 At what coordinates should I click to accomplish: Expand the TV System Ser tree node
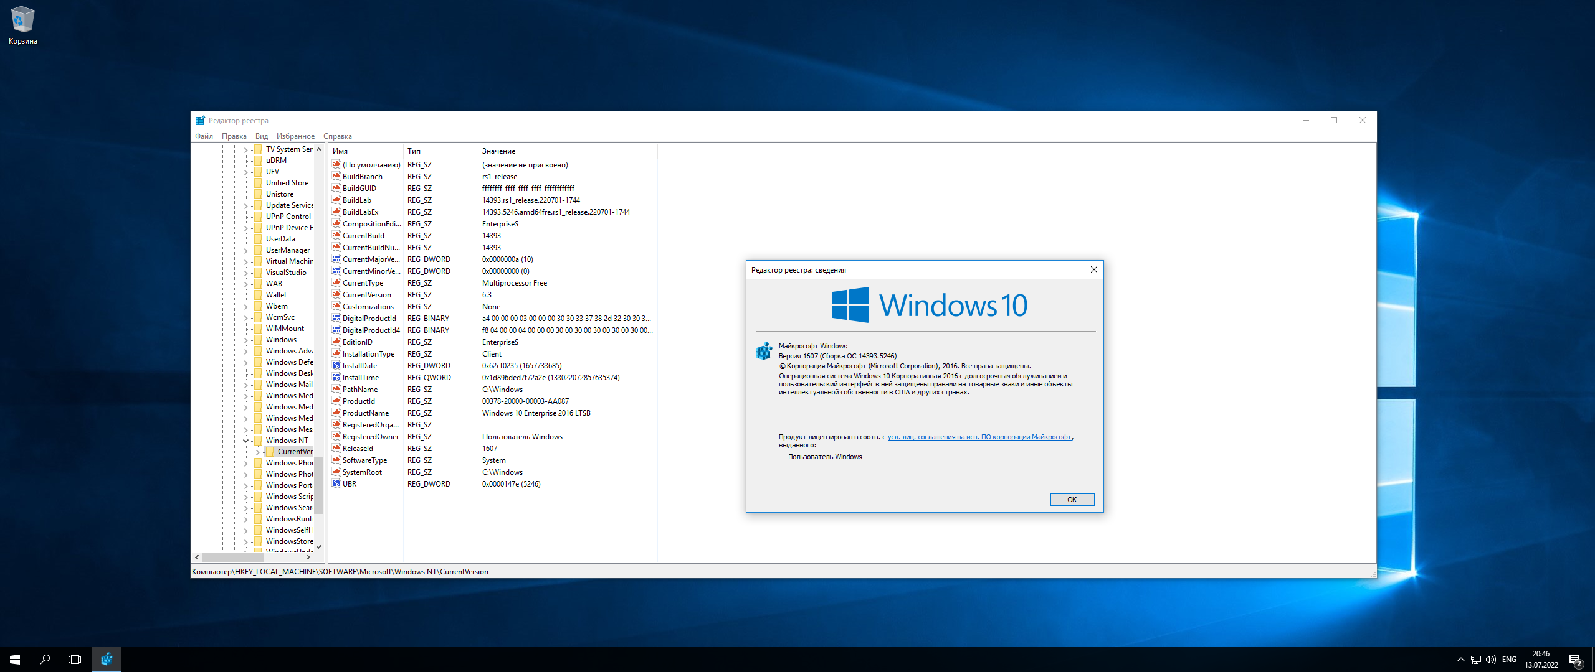point(246,149)
